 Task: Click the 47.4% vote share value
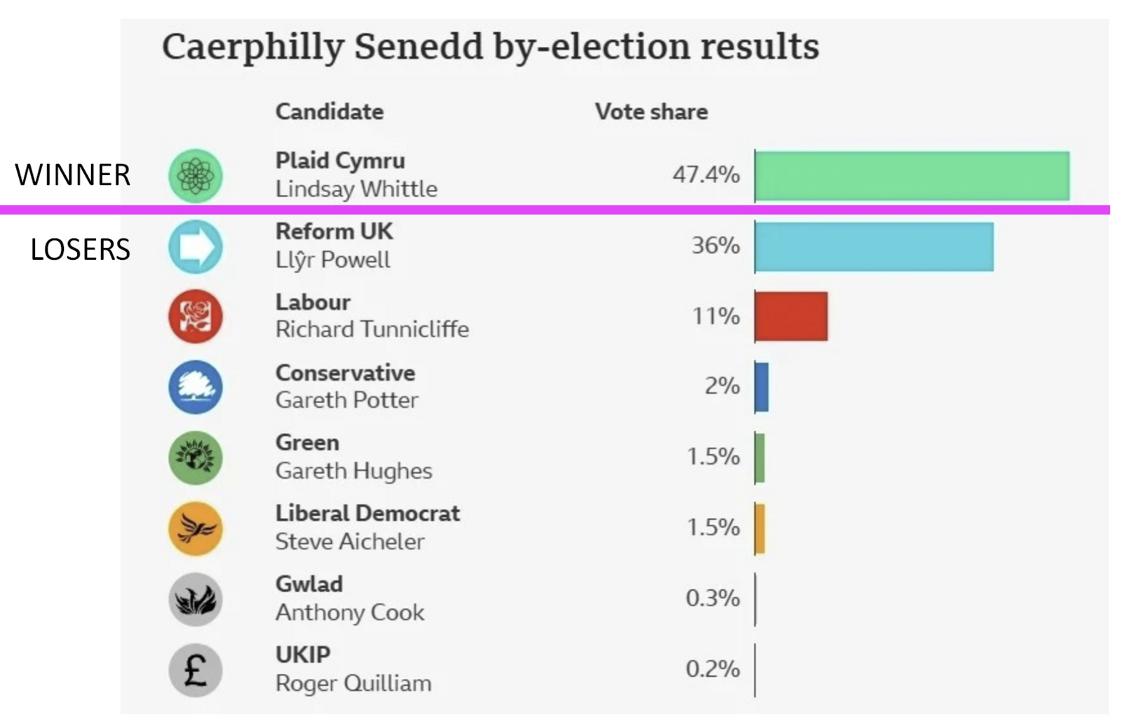pos(705,174)
